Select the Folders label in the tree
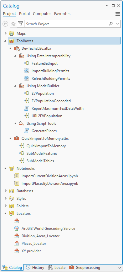 click(x=23, y=206)
